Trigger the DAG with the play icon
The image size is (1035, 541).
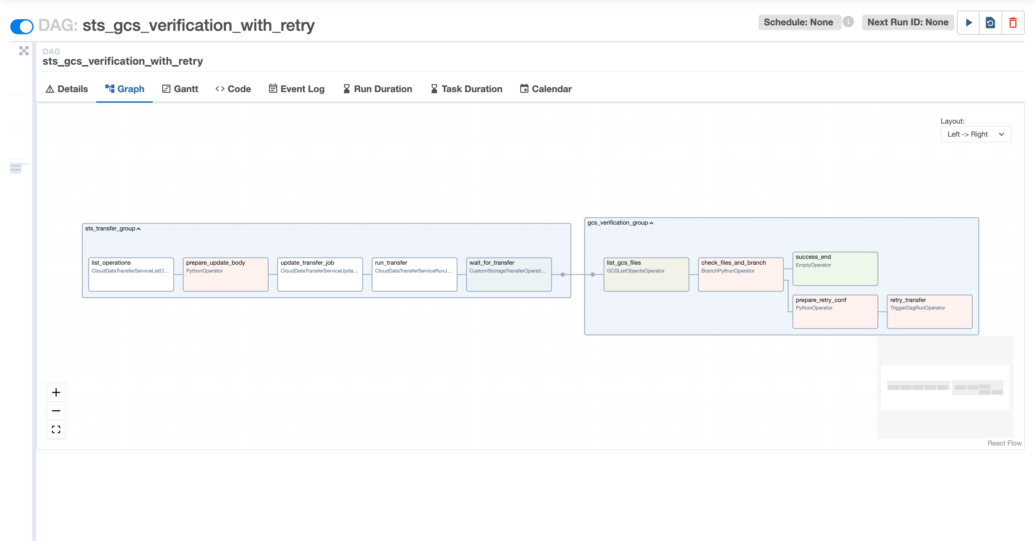pos(969,23)
